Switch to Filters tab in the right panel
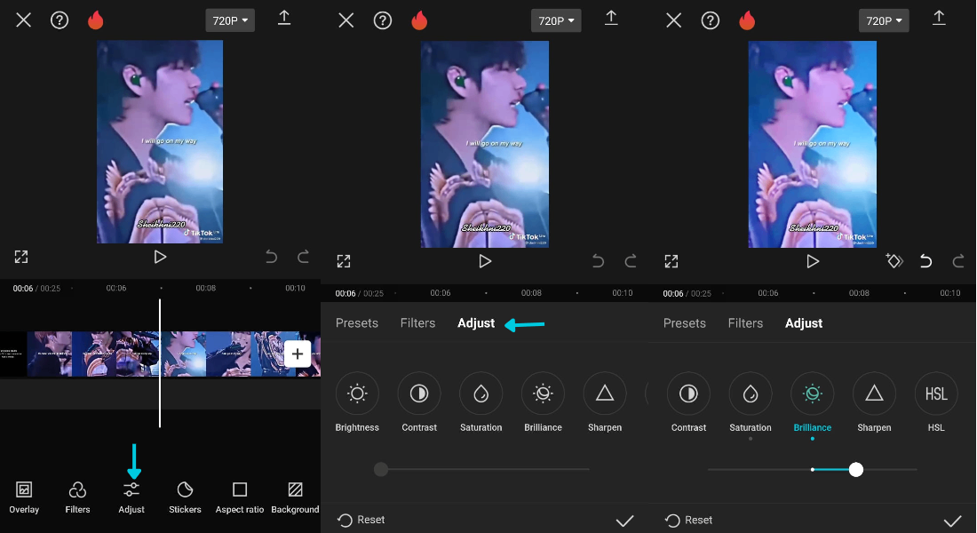The image size is (977, 533). pyautogui.click(x=745, y=323)
